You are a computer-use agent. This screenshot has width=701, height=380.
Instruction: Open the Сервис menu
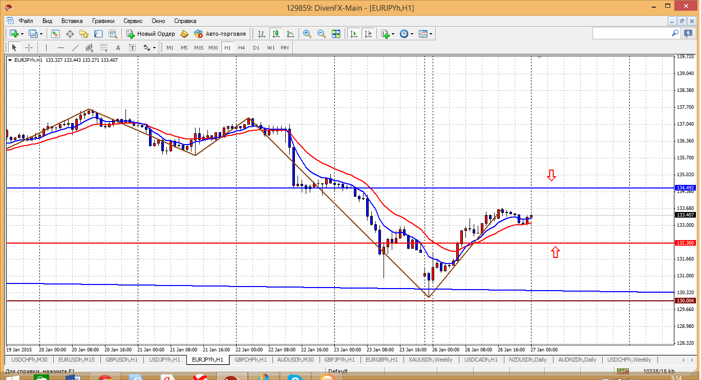pyautogui.click(x=133, y=21)
